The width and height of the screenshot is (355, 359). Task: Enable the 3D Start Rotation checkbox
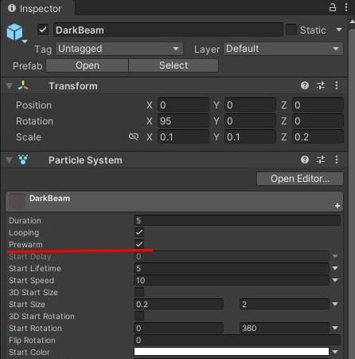[139, 316]
